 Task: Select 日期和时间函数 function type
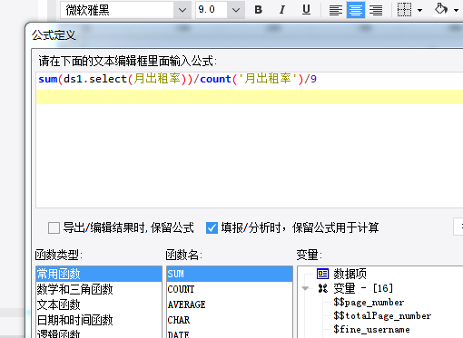99,320
